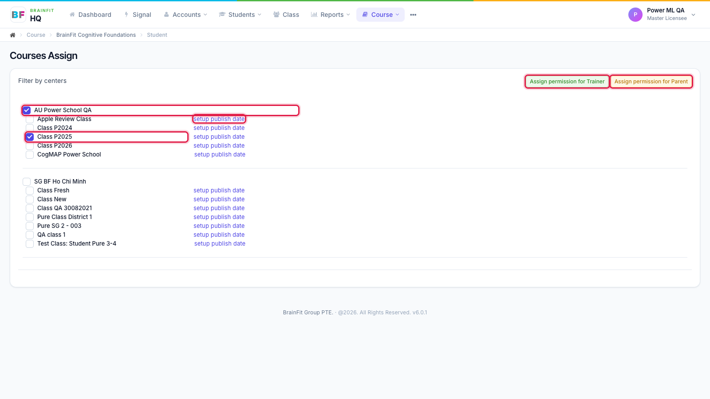Expand the Course dropdown menu
The height and width of the screenshot is (399, 710).
coord(381,15)
